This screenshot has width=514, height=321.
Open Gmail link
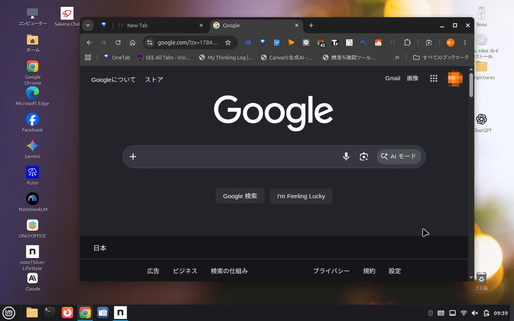pyautogui.click(x=392, y=78)
